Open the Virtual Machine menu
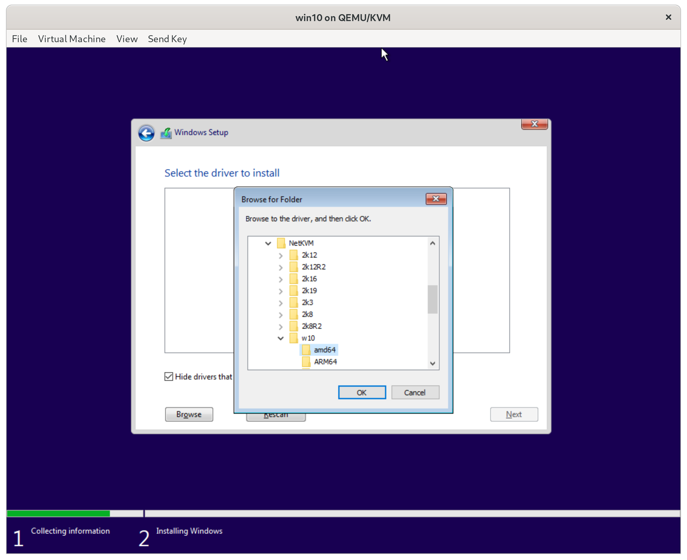This screenshot has width=687, height=560. coord(72,39)
